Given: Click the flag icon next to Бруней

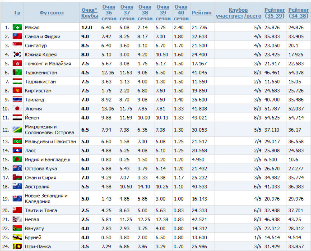Looking at the screenshot, I should [17, 237].
